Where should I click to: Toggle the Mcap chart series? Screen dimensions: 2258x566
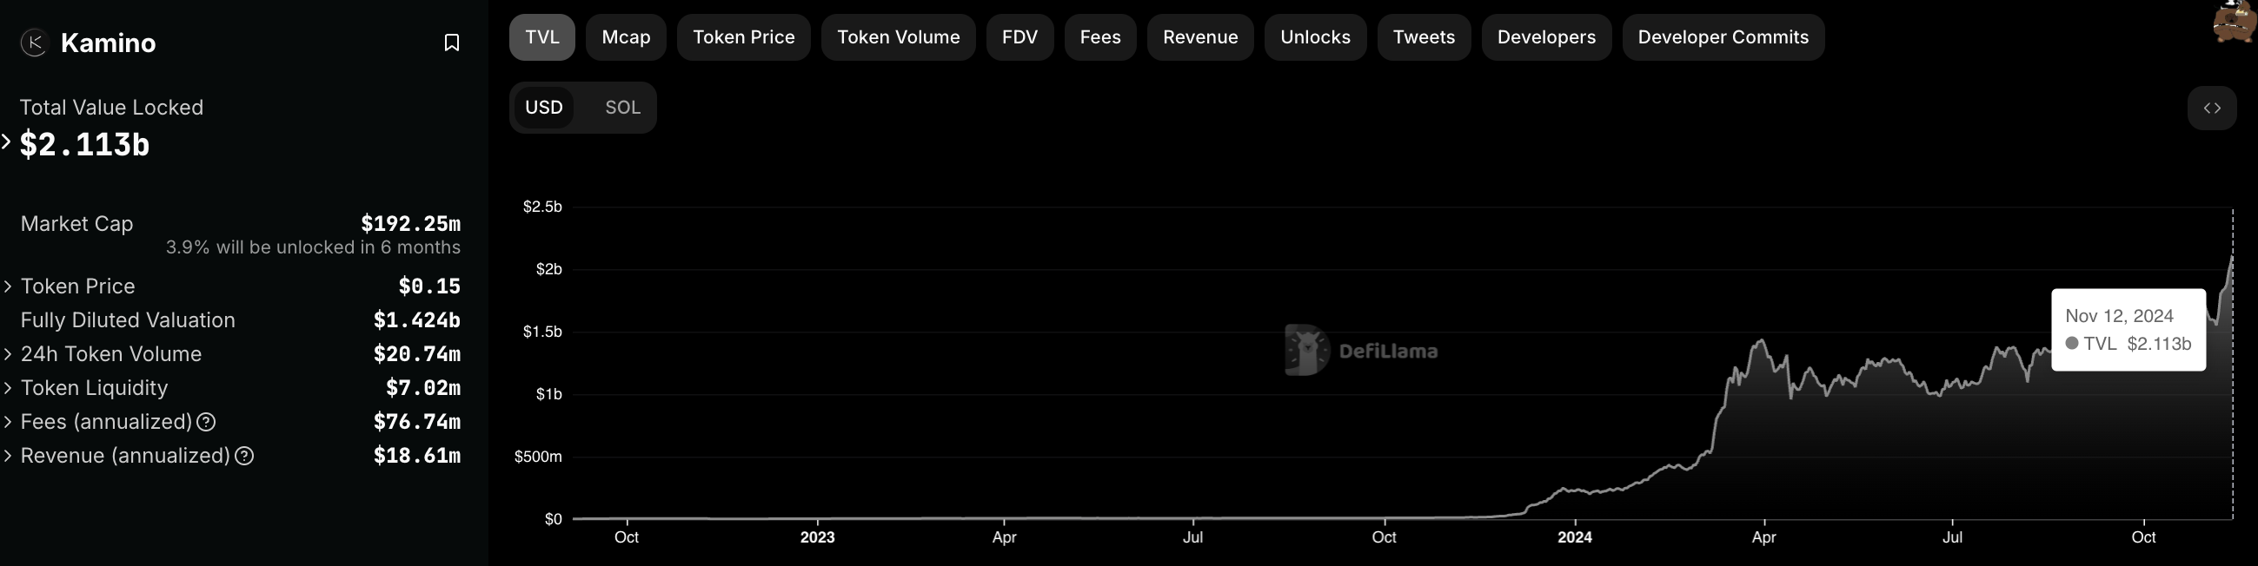click(626, 37)
